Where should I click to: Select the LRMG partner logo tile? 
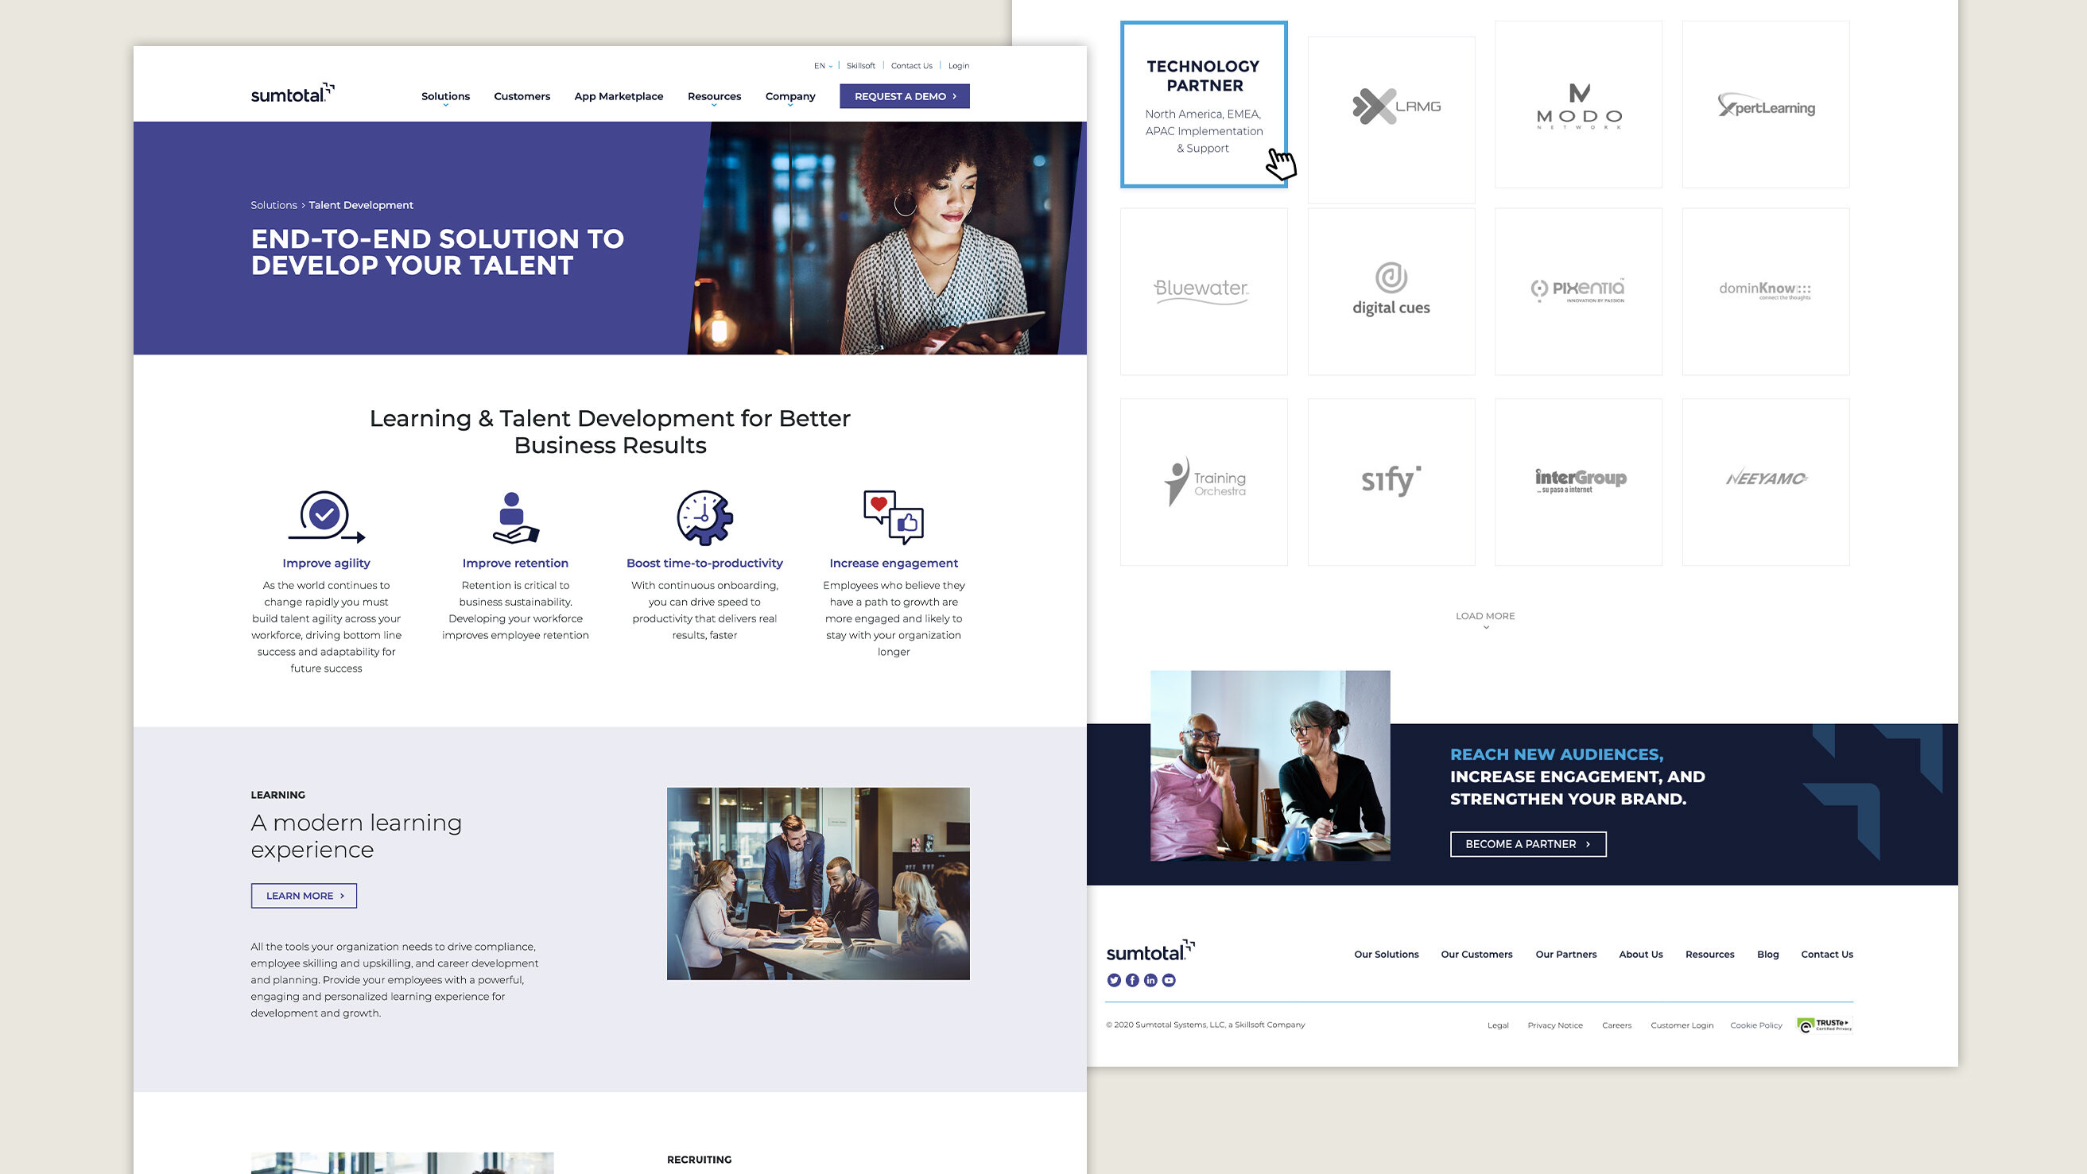pos(1391,119)
